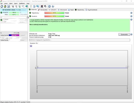Click the left 100 marker on the chart

point(37,67)
